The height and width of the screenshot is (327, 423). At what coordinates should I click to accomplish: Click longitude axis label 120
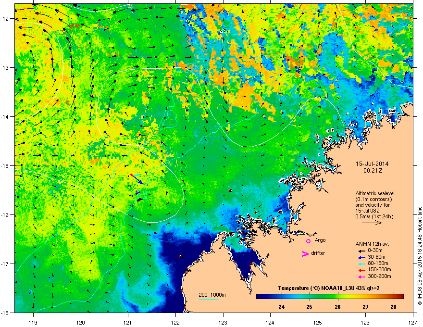click(x=81, y=322)
